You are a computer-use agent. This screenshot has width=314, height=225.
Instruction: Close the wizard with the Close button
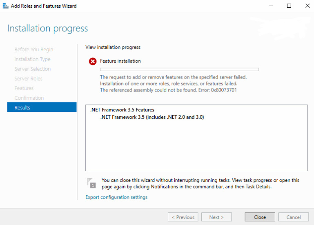pos(260,217)
